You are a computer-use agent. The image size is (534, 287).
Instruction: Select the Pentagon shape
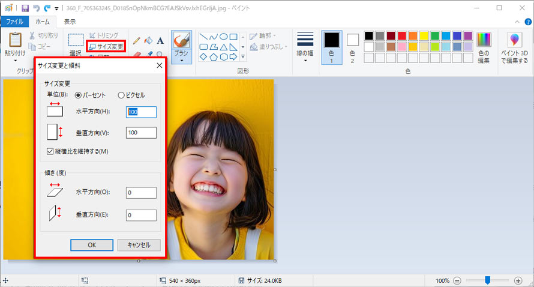[x=214, y=56]
